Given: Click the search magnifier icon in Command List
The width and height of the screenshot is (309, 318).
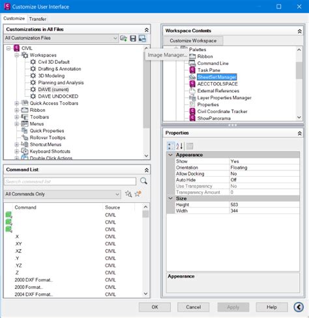Looking at the screenshot, I should [143, 181].
